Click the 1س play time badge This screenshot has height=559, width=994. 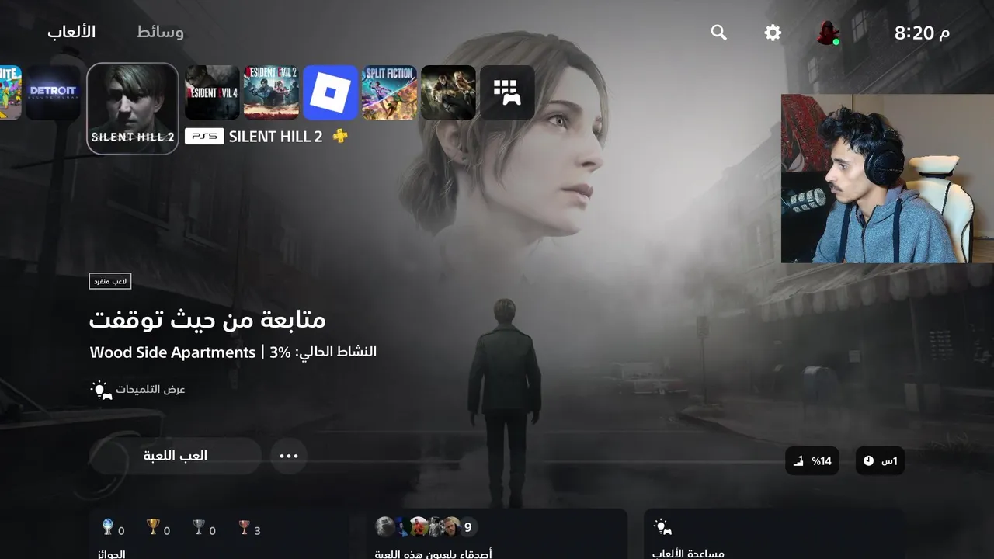click(880, 461)
